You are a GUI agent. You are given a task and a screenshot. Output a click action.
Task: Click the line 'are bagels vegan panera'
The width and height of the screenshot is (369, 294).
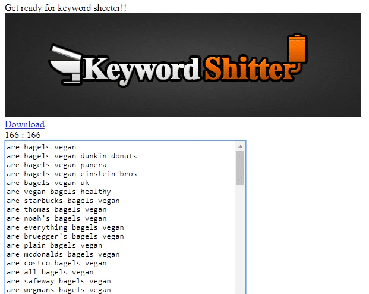[x=56, y=165]
